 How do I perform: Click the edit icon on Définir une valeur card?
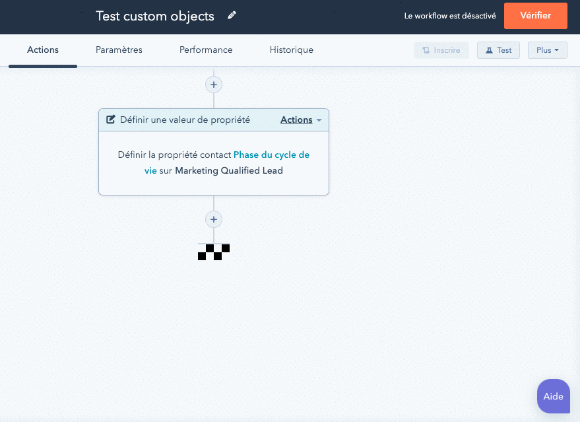[111, 120]
